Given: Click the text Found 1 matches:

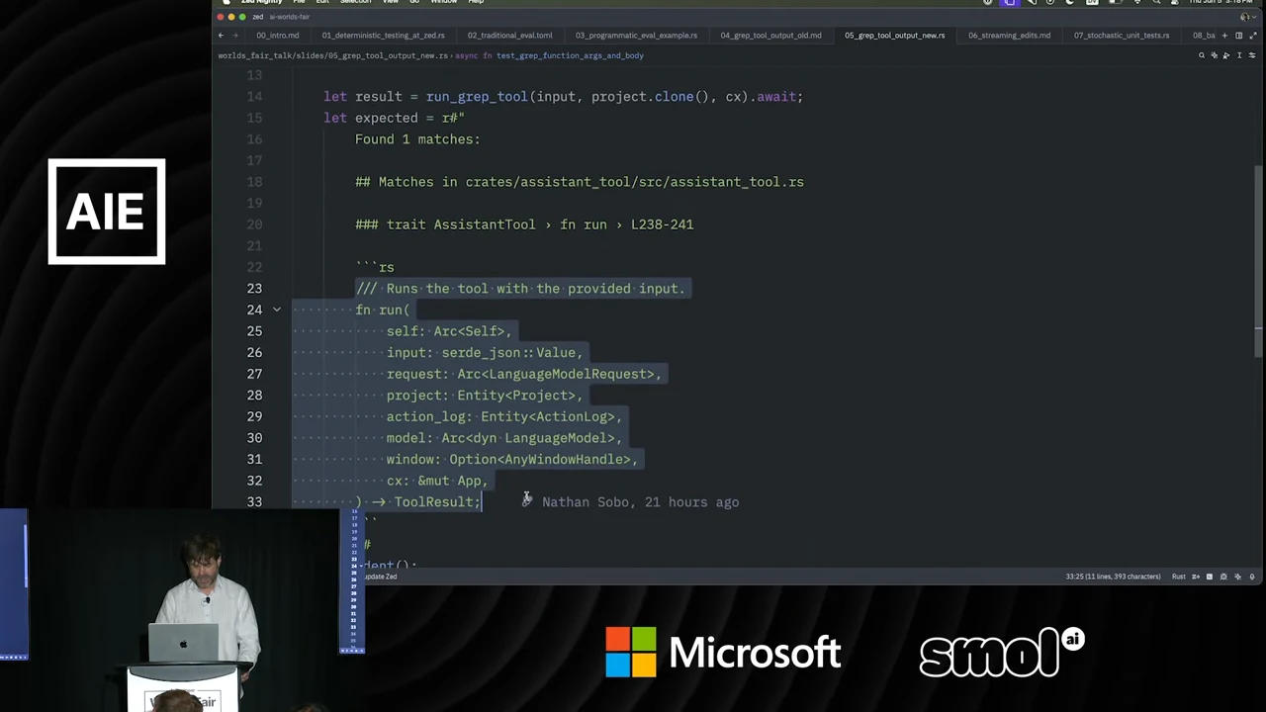Looking at the screenshot, I should pos(417,139).
